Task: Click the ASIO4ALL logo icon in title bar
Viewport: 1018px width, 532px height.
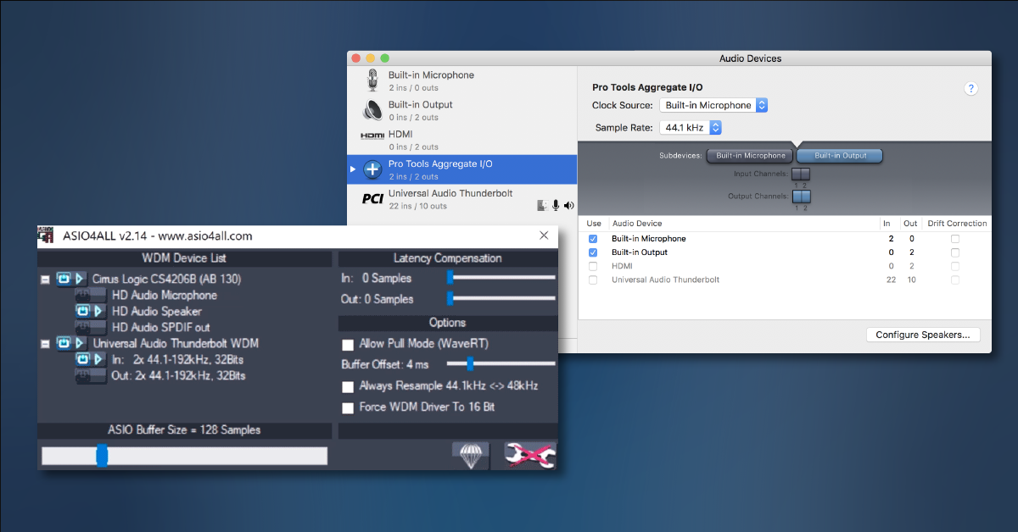Action: [x=46, y=236]
